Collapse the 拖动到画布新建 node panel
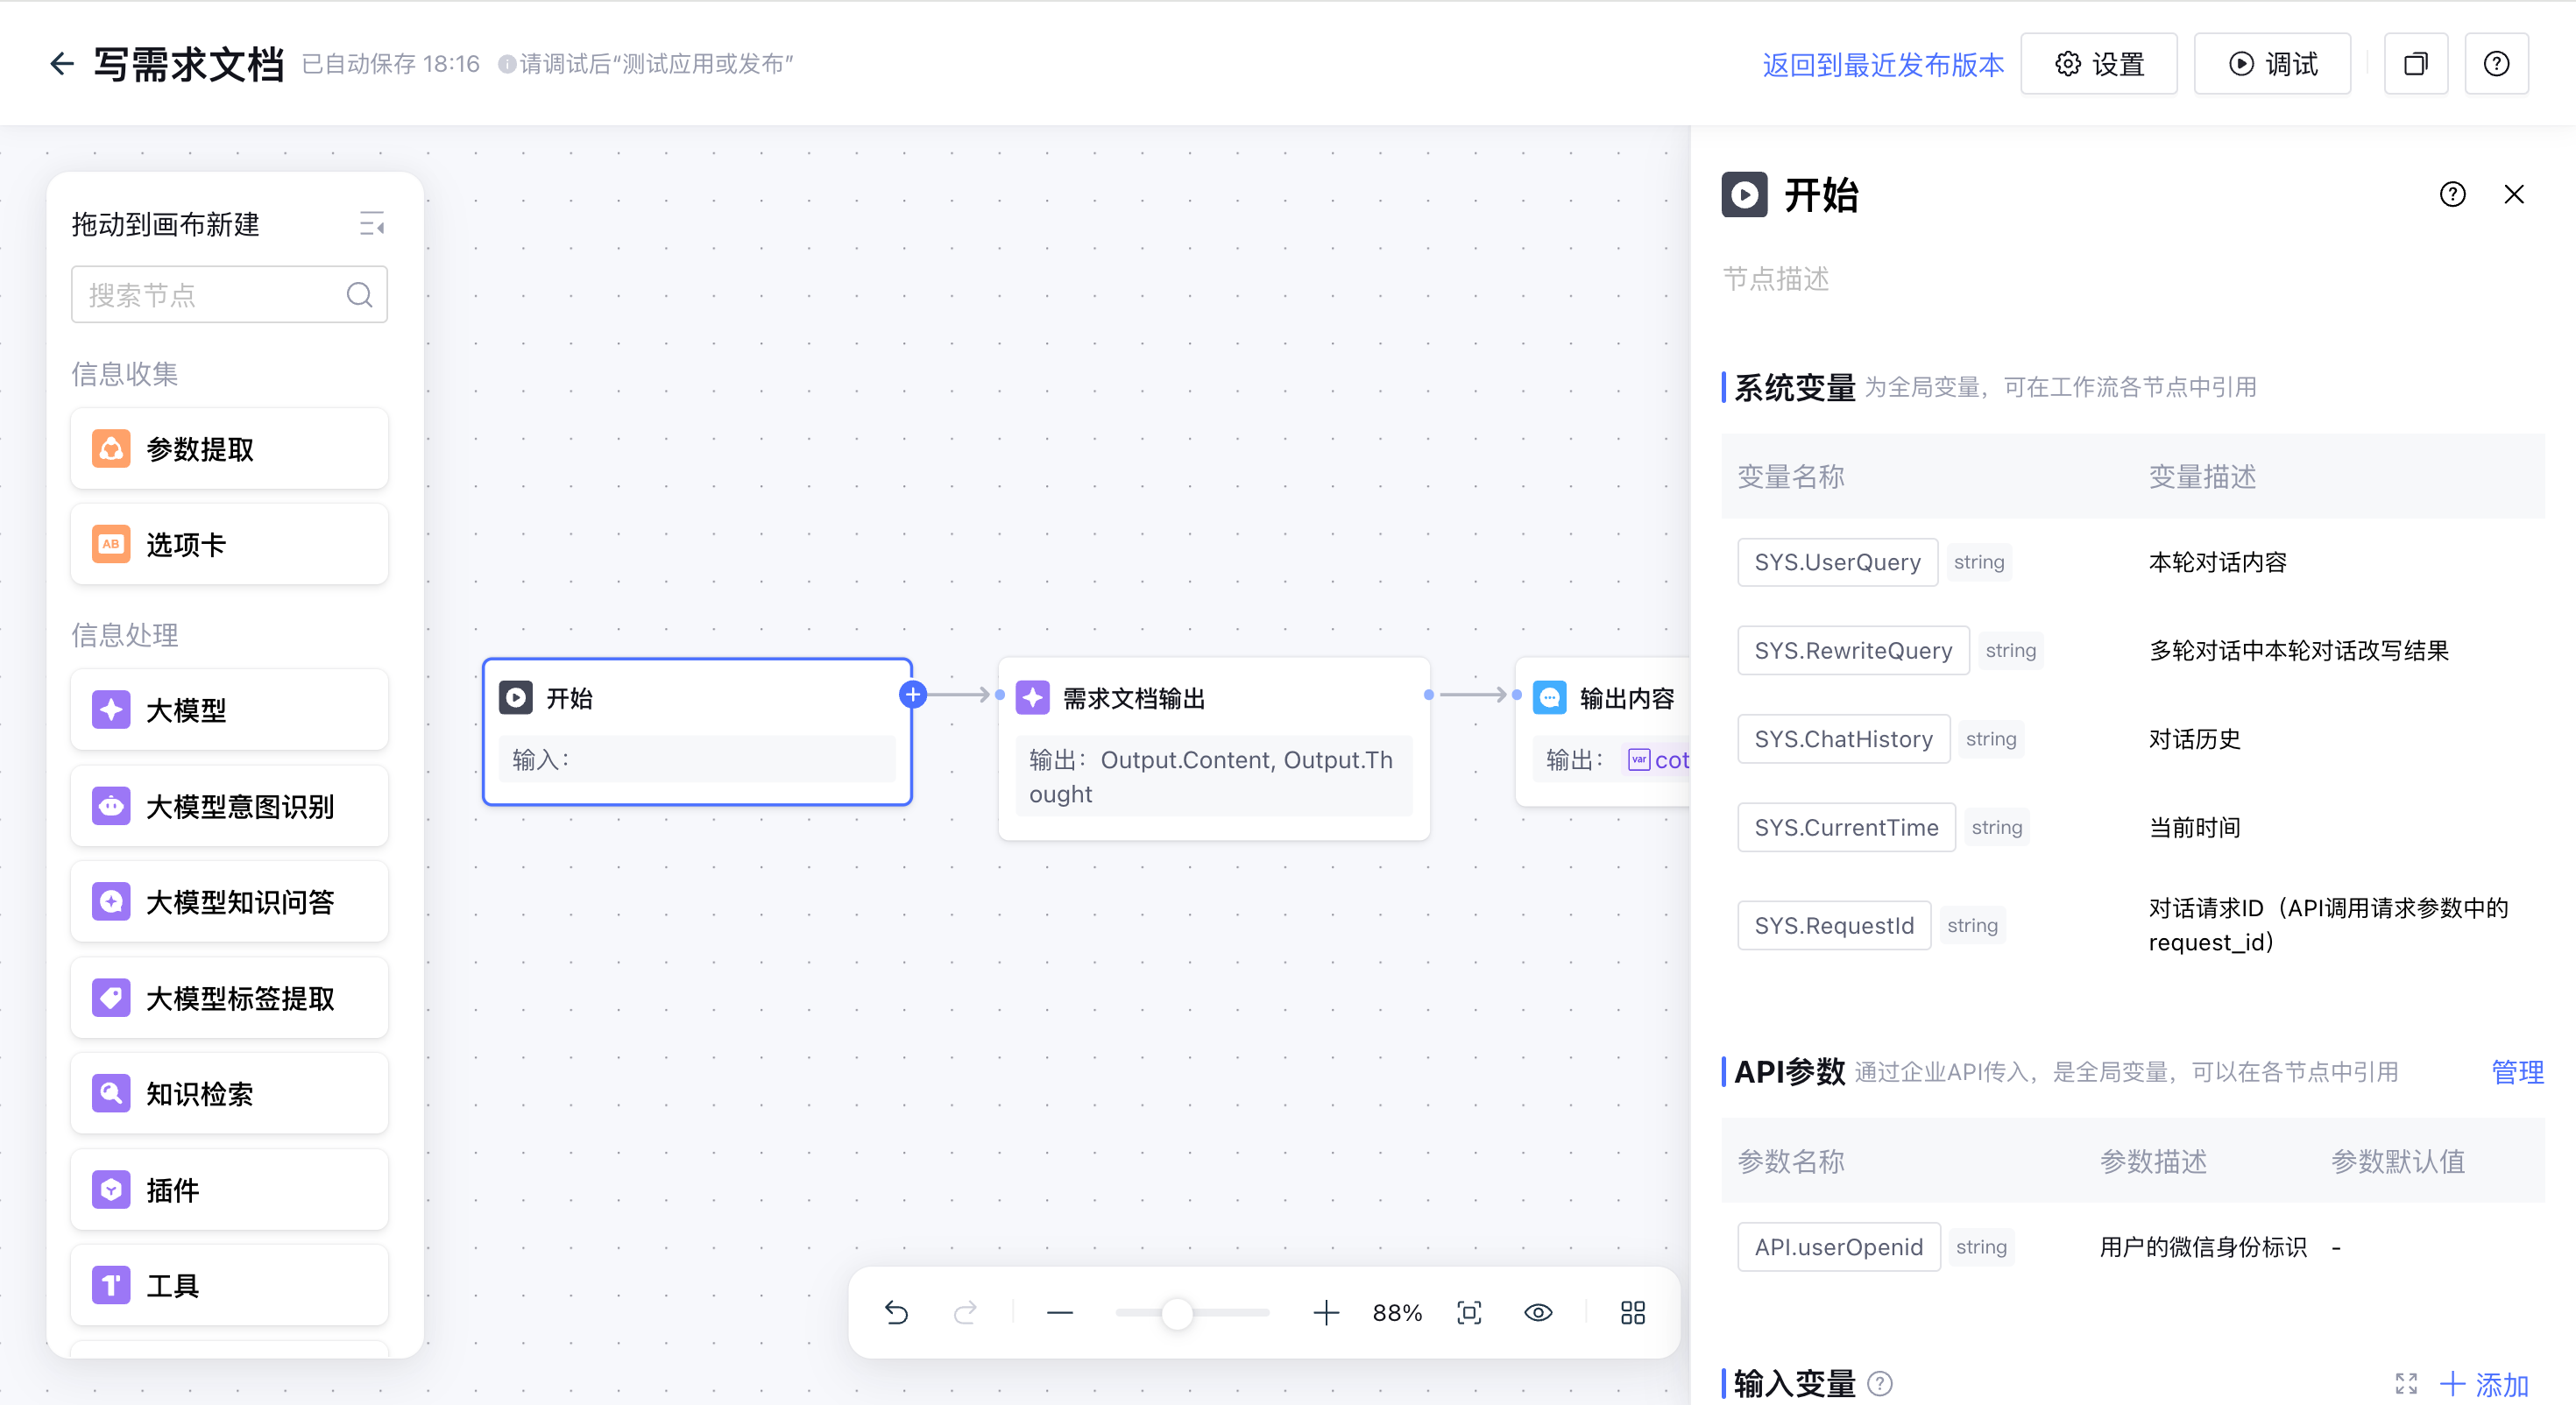Viewport: 2576px width, 1405px height. pyautogui.click(x=372, y=224)
